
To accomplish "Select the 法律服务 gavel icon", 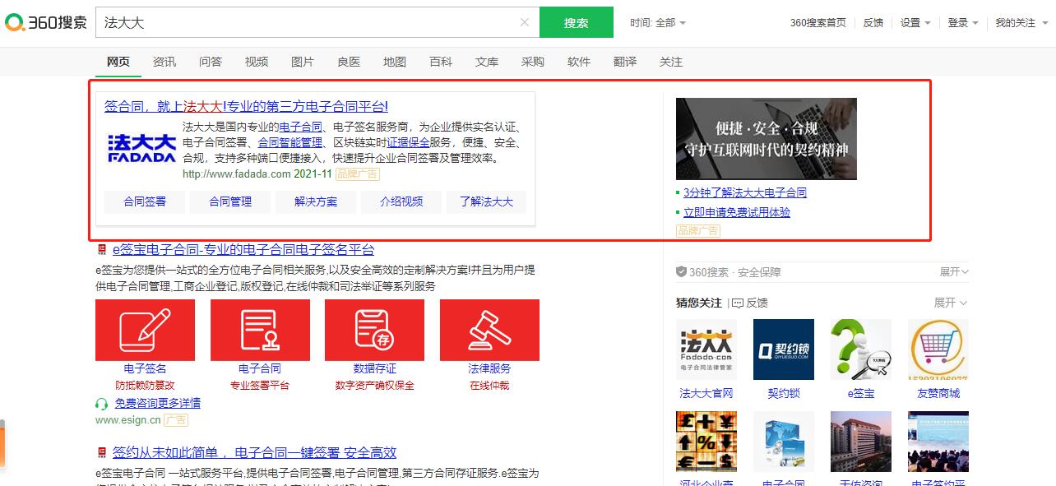I will [x=489, y=329].
